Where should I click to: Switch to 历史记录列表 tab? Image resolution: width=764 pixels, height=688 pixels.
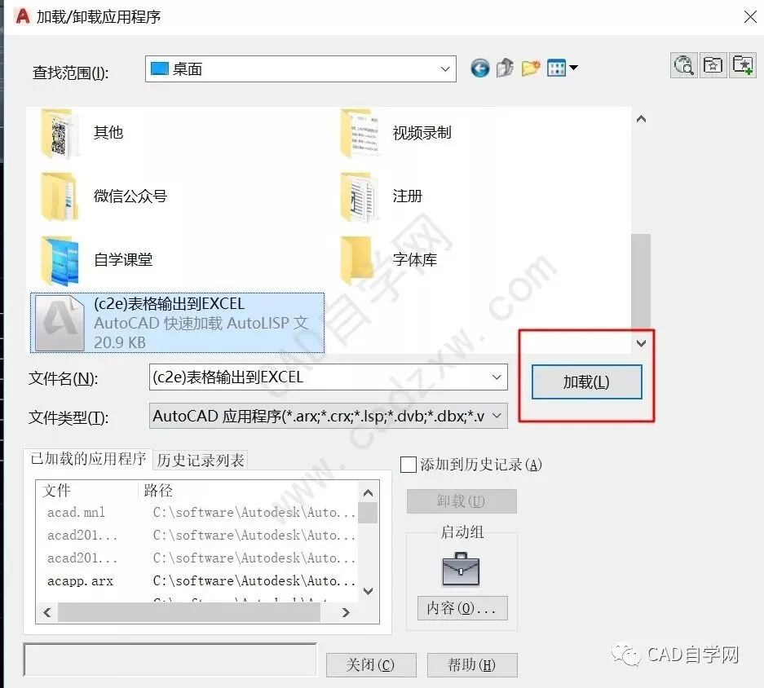pos(201,460)
